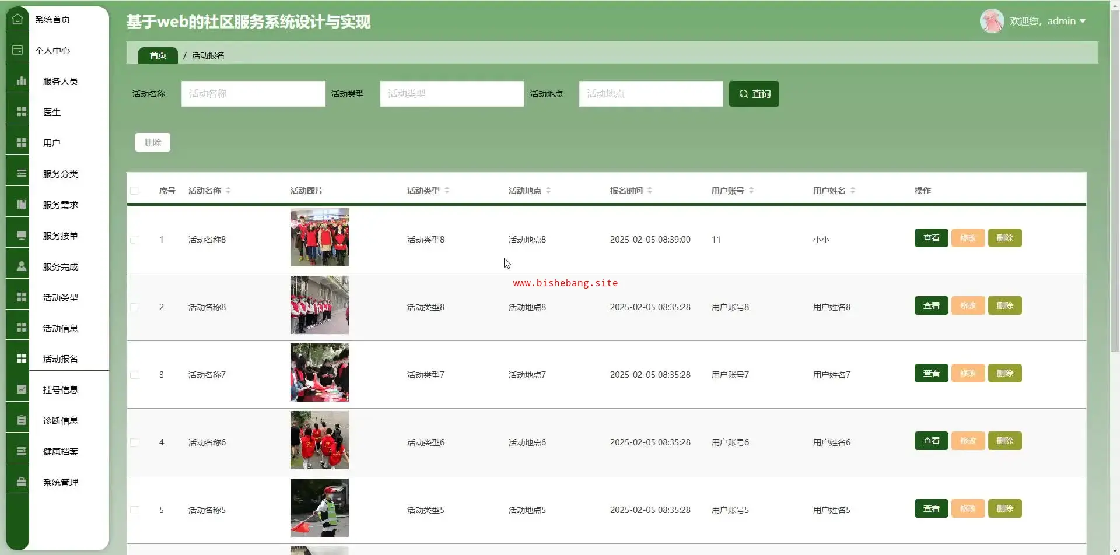Image resolution: width=1120 pixels, height=555 pixels.
Task: Click the grid icon beside 活动类型
Action: click(x=22, y=297)
